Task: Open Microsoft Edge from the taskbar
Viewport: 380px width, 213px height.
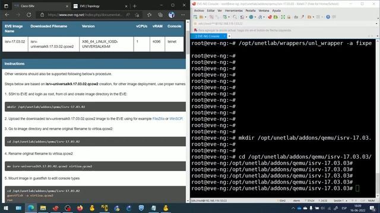Action: pos(31,208)
